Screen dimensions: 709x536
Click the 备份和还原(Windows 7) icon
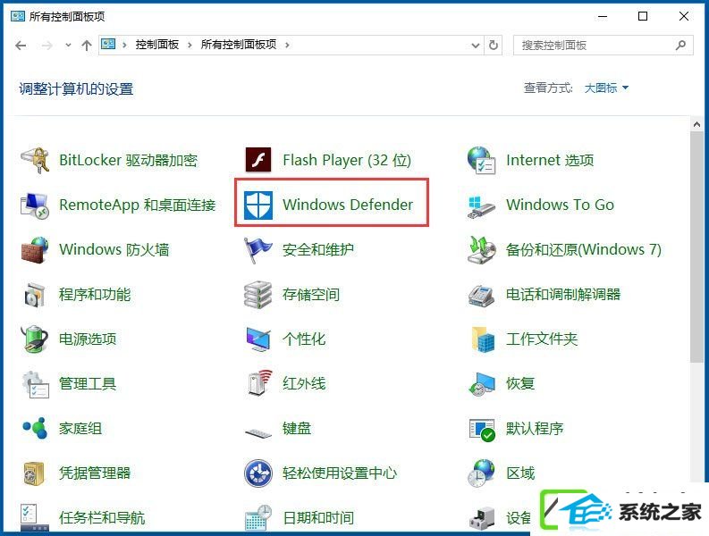(x=482, y=249)
